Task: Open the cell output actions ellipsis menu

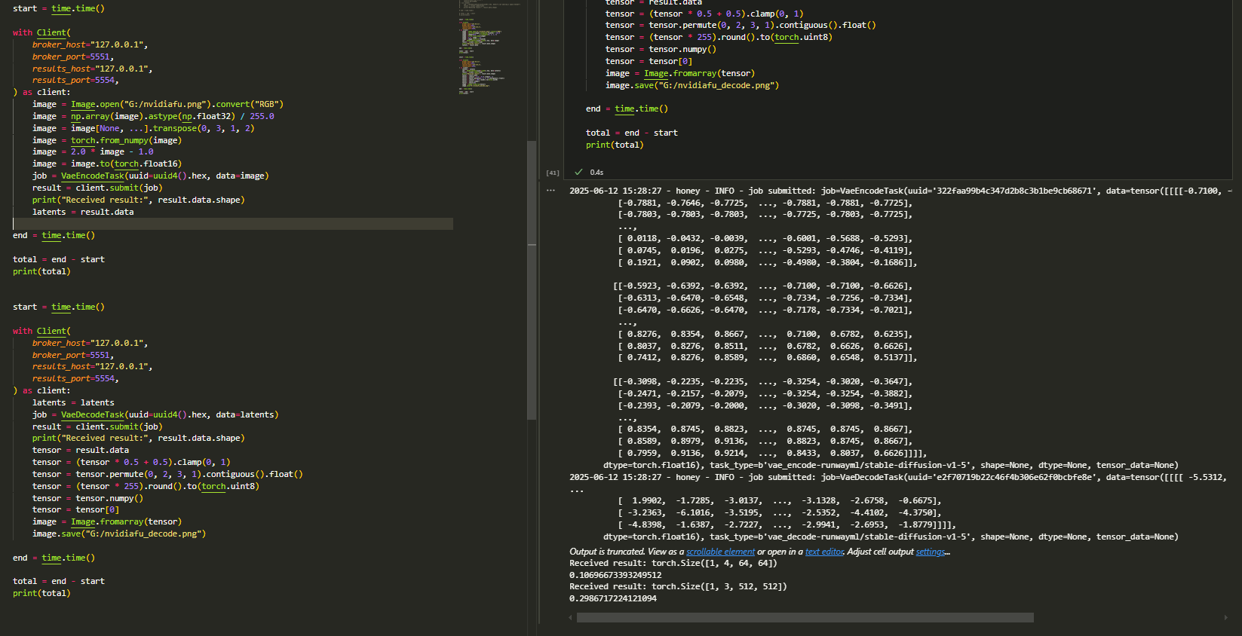Action: [550, 191]
